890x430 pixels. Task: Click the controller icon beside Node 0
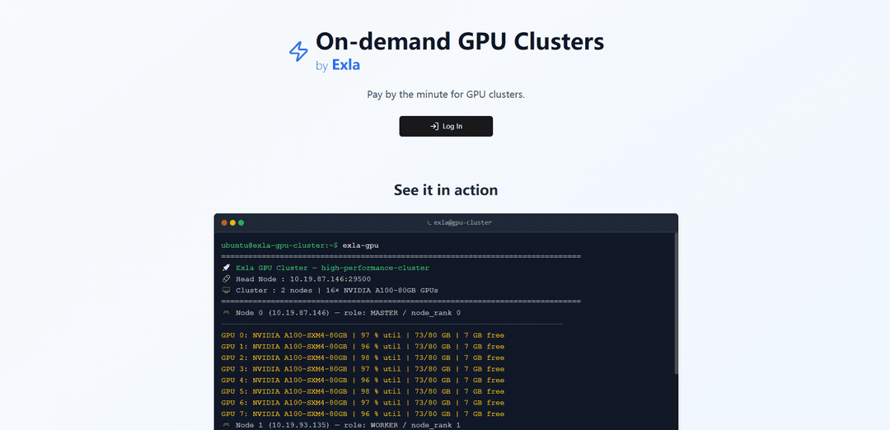[226, 312]
